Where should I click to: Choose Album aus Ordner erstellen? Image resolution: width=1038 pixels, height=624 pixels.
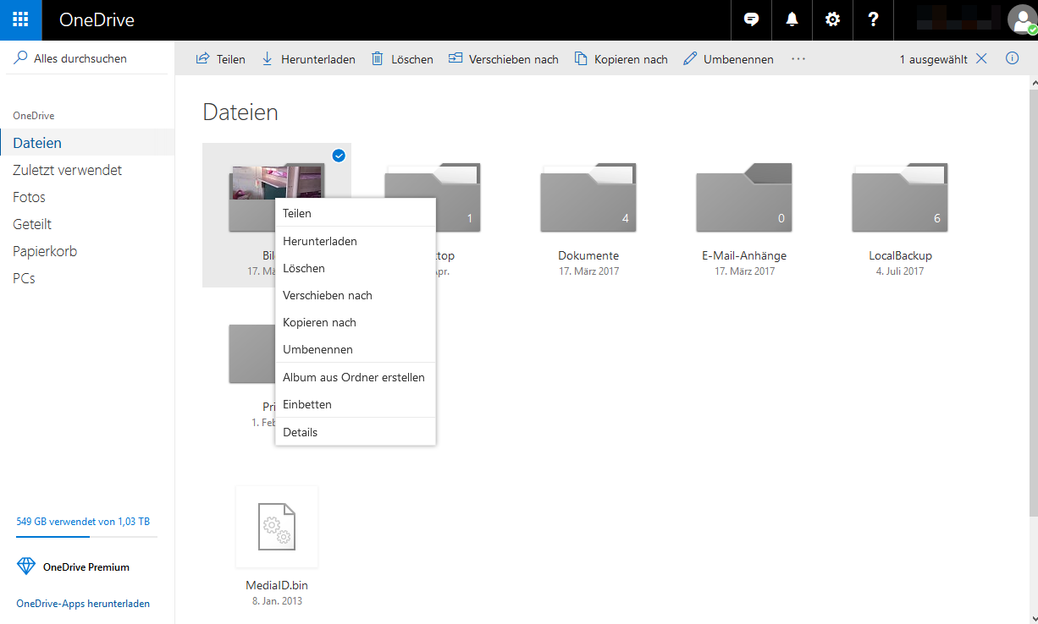tap(356, 377)
